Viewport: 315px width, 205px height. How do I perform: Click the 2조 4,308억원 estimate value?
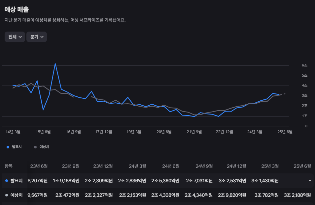[165, 195]
